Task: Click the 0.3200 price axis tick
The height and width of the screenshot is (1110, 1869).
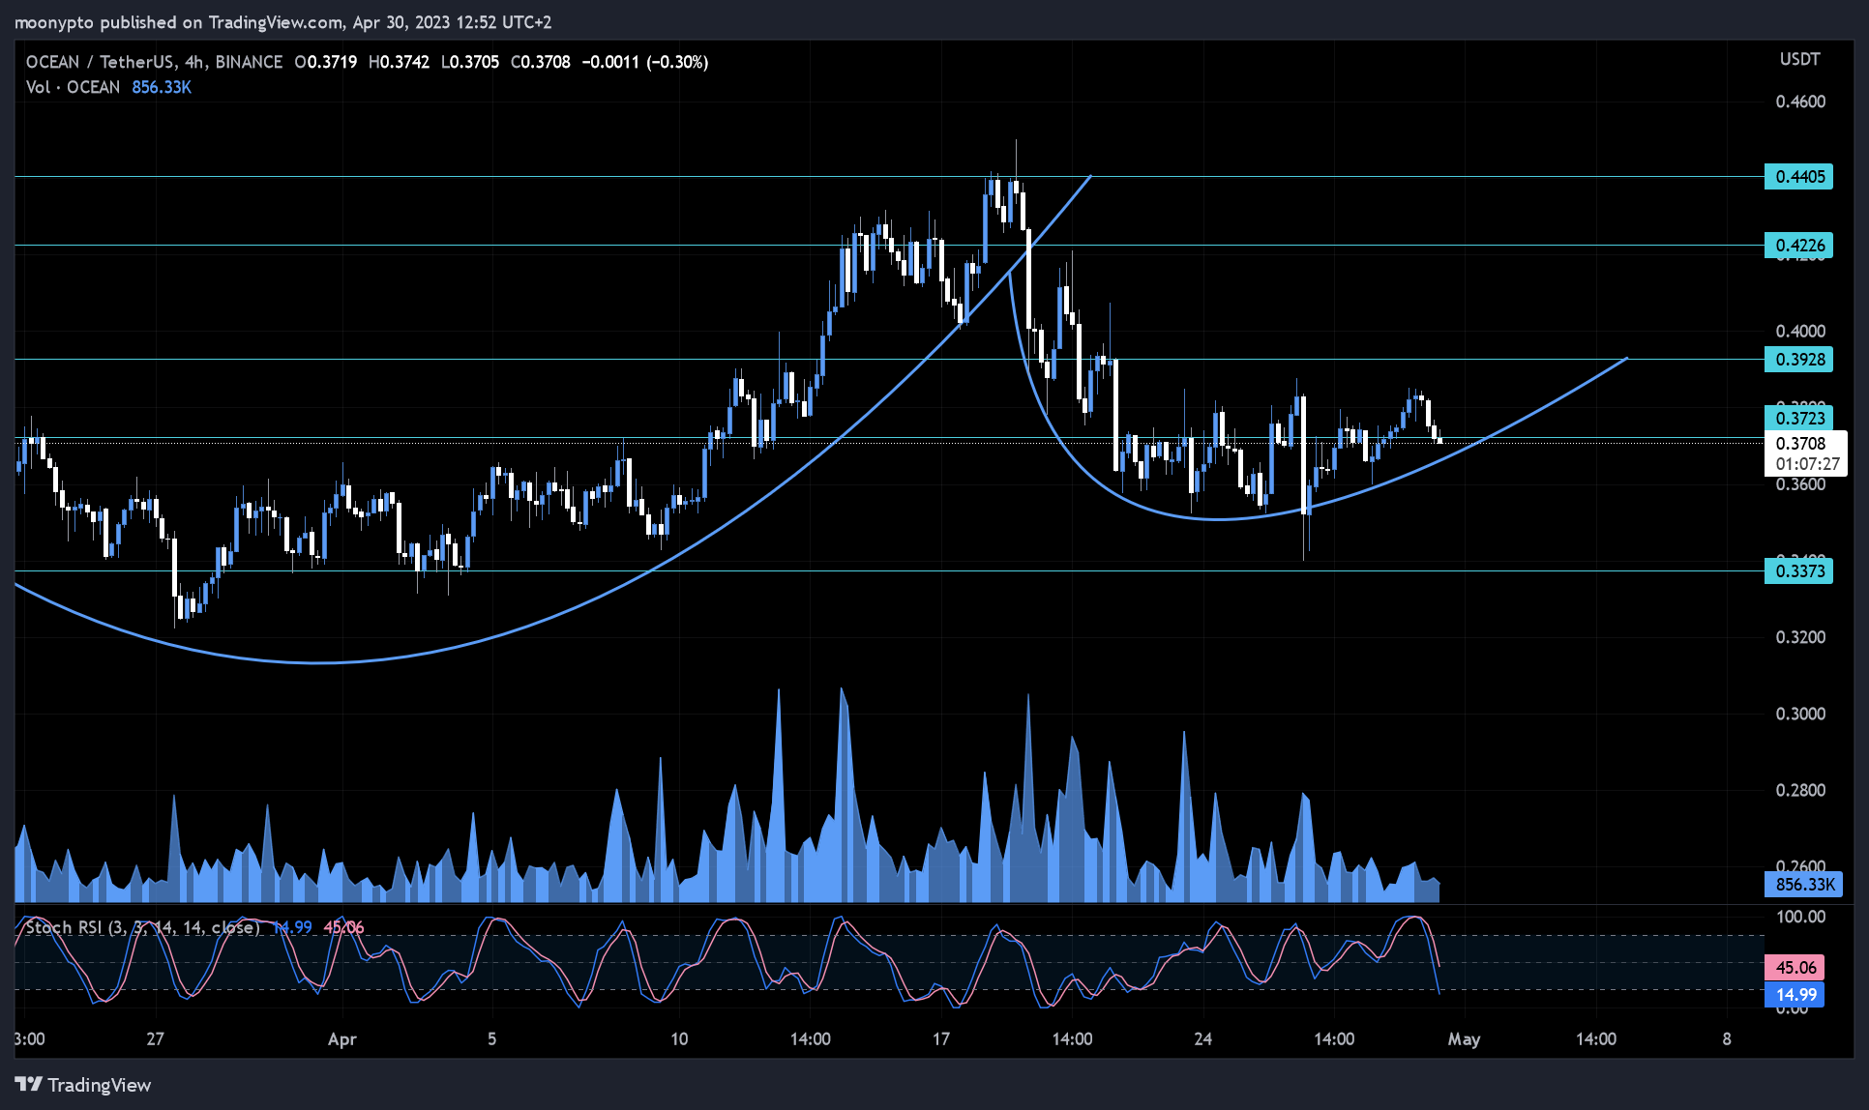Action: pyautogui.click(x=1800, y=637)
